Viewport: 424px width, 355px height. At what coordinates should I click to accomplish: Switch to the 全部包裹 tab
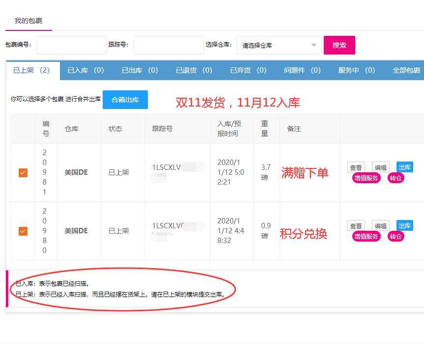[406, 70]
